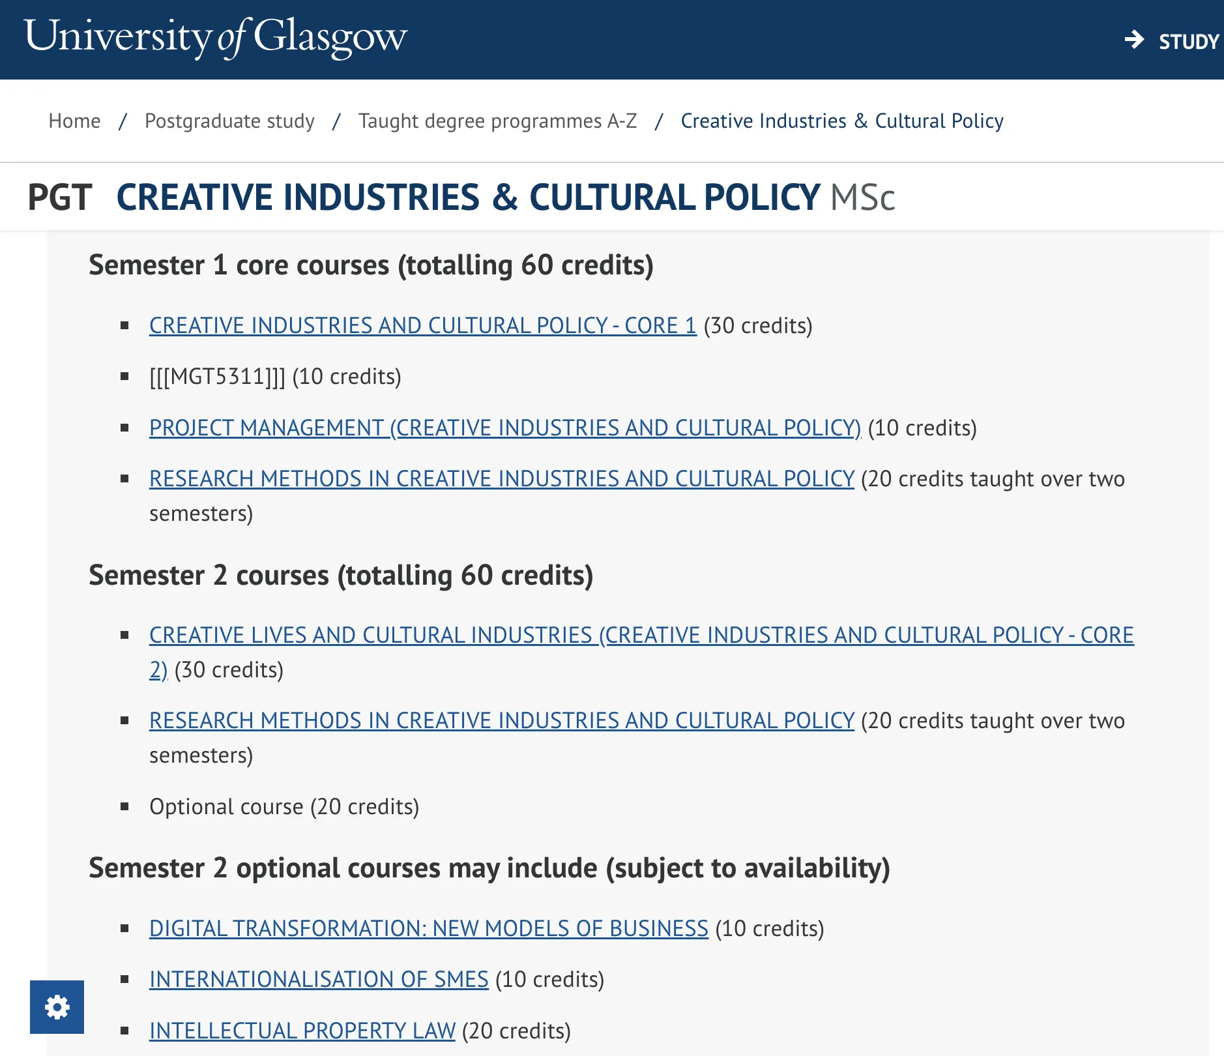Click the arrow icon beside STUDY
1224x1056 pixels.
1134,40
